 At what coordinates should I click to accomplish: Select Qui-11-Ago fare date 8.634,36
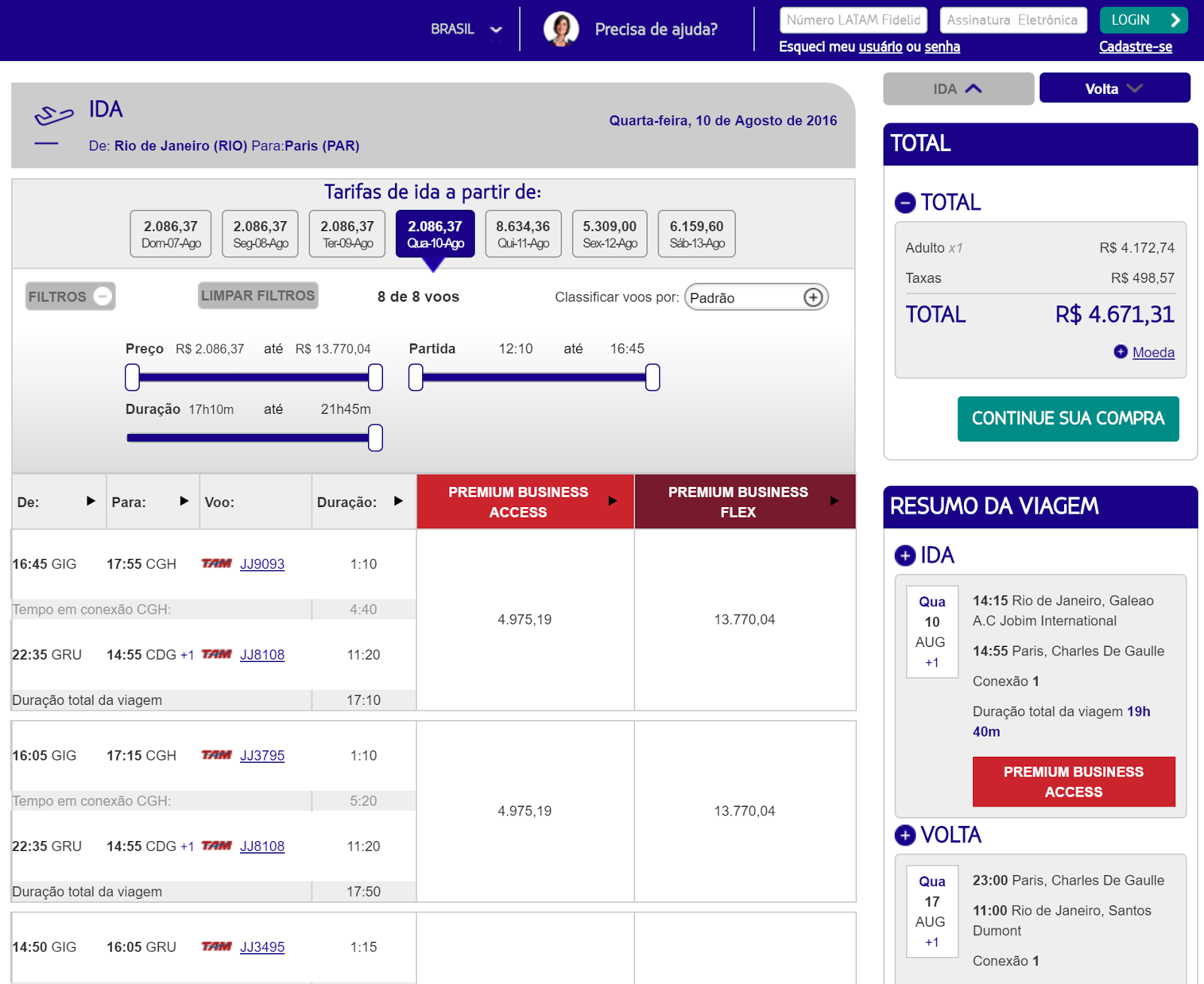(x=523, y=234)
